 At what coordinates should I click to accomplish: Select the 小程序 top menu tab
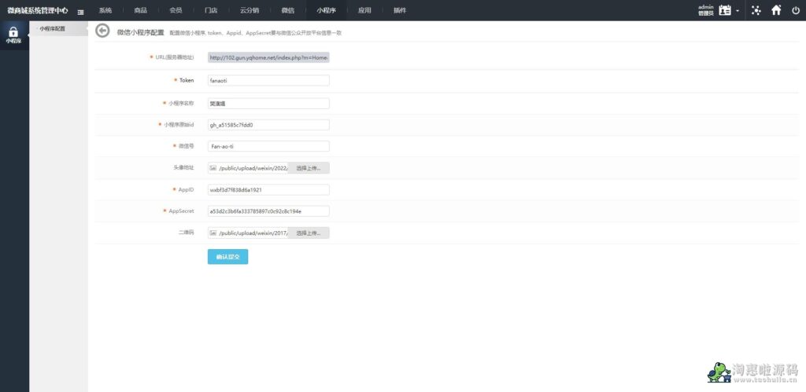pyautogui.click(x=327, y=10)
